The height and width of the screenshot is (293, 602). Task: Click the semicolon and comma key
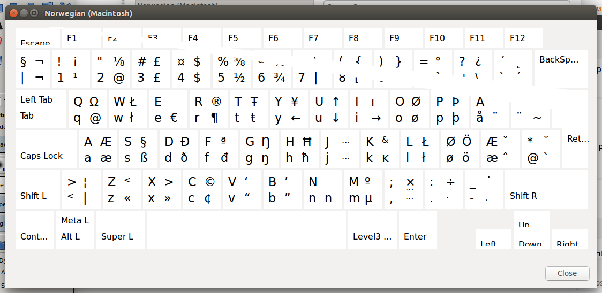tap(403, 189)
